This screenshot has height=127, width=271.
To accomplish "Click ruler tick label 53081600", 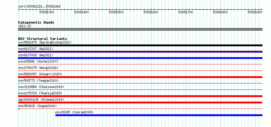I will (151, 12).
